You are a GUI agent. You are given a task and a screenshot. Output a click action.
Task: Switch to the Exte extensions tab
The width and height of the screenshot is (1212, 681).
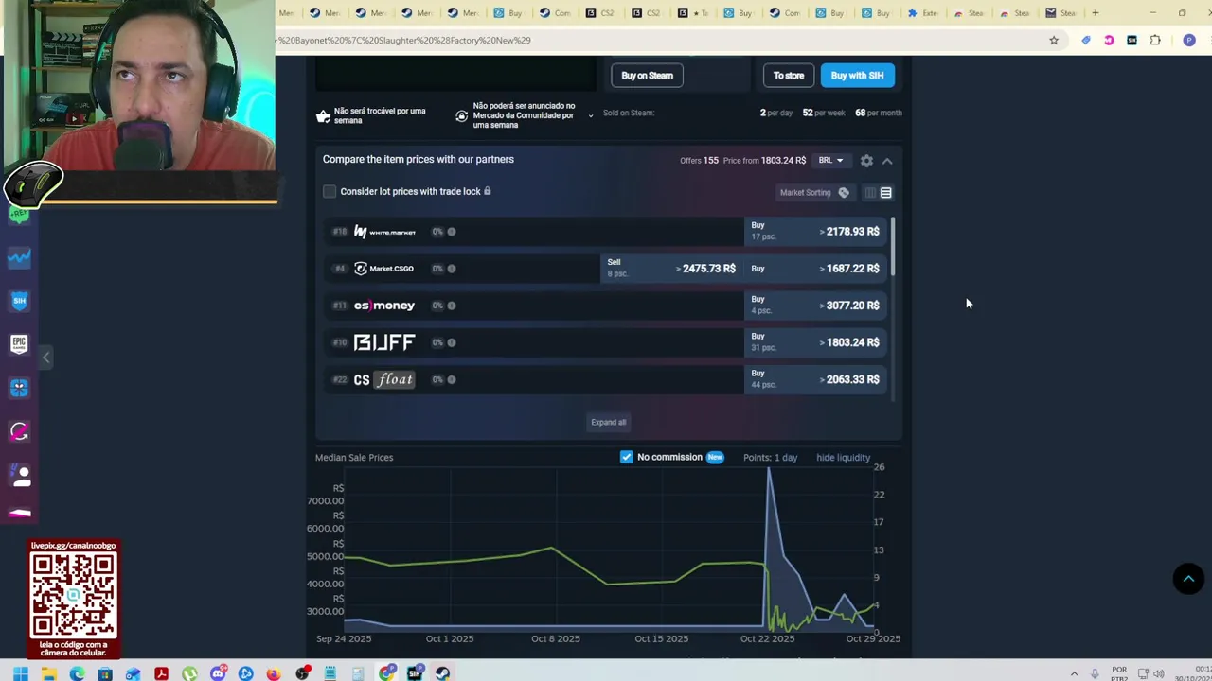coord(922,13)
